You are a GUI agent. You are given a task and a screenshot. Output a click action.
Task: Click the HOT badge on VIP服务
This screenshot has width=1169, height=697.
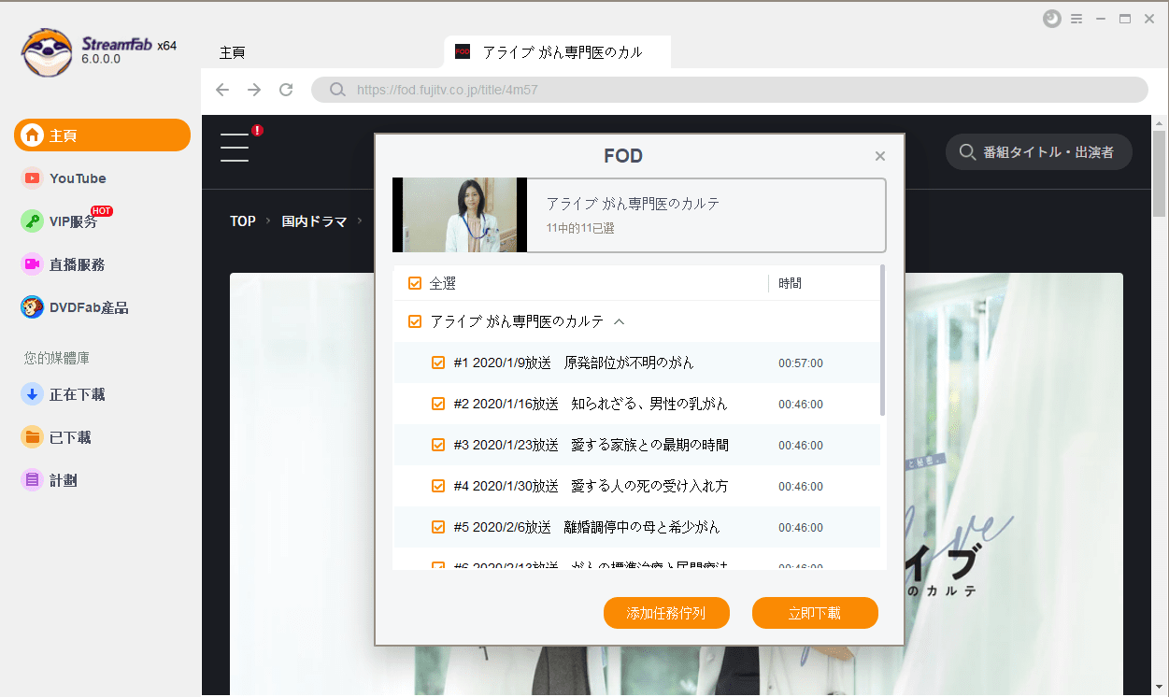[x=102, y=211]
